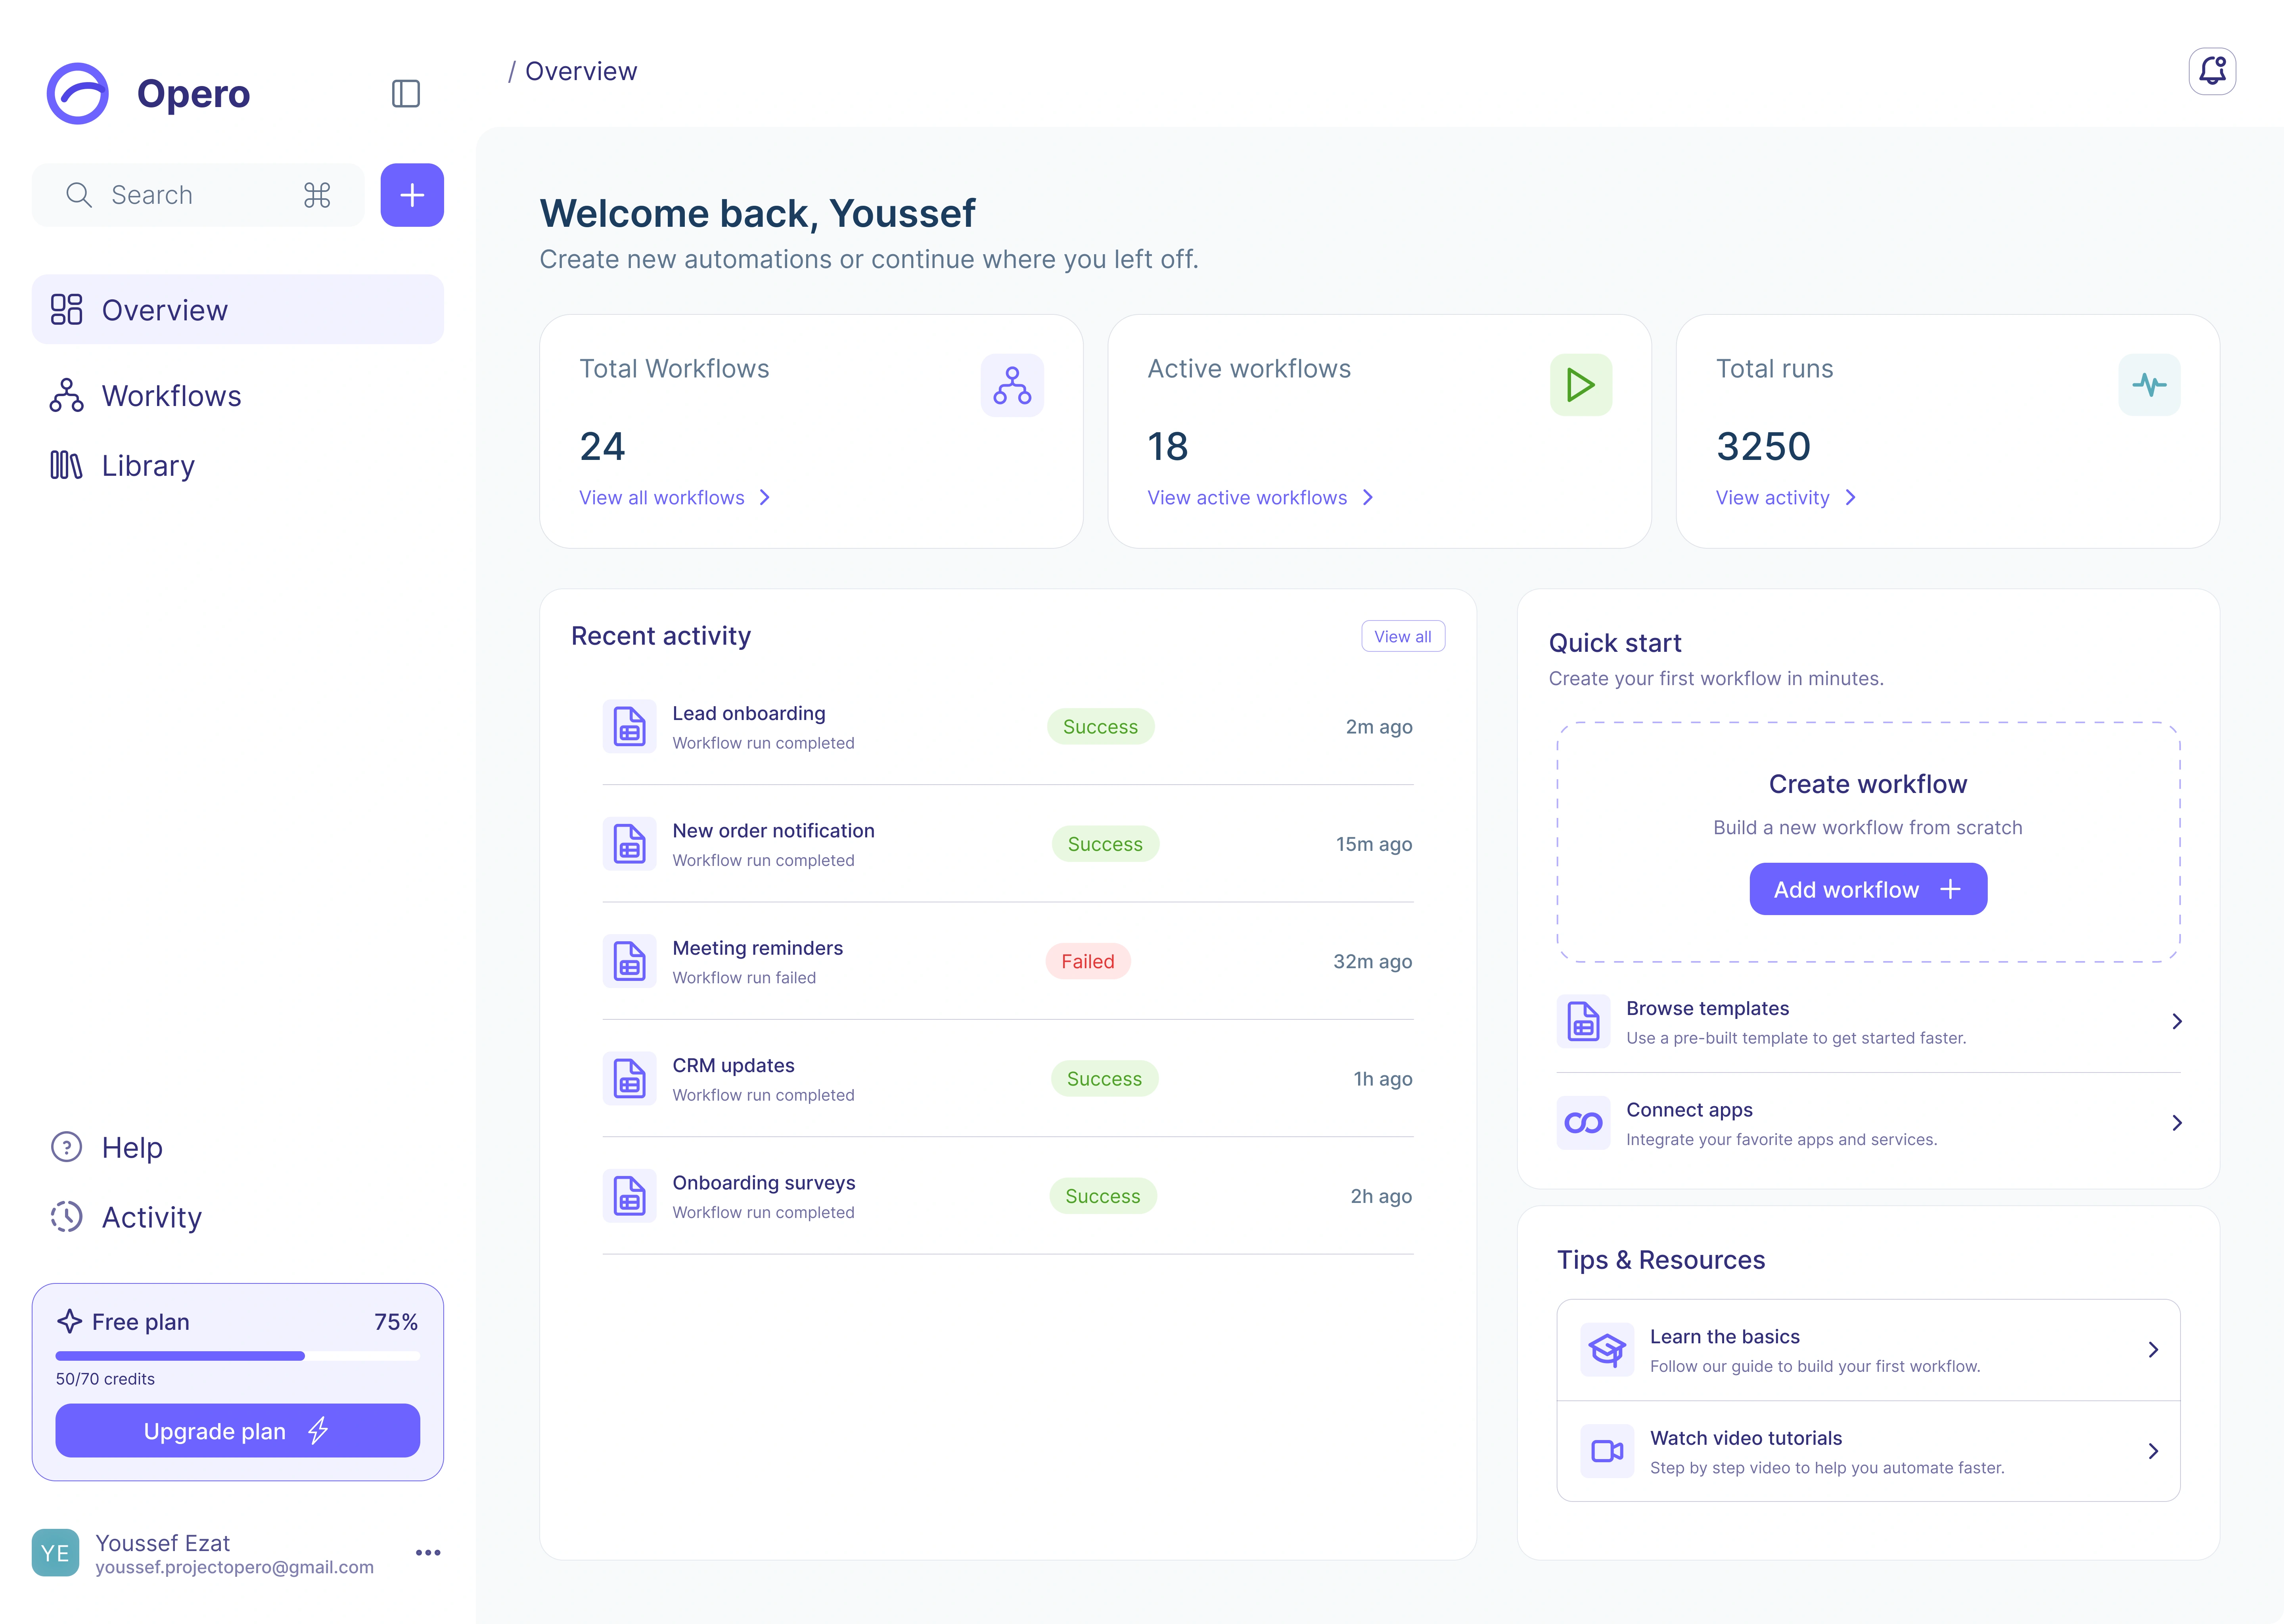This screenshot has width=2284, height=1624.
Task: Click the credits usage progress bar
Action: 238,1356
